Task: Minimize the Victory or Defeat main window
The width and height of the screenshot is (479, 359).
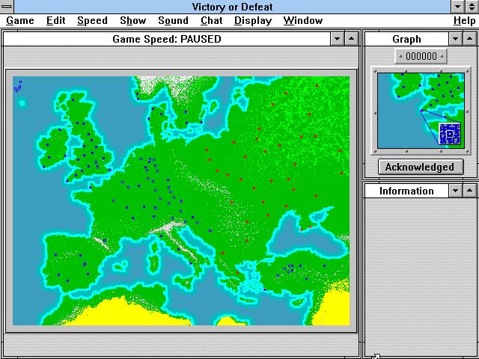Action: 457,7
